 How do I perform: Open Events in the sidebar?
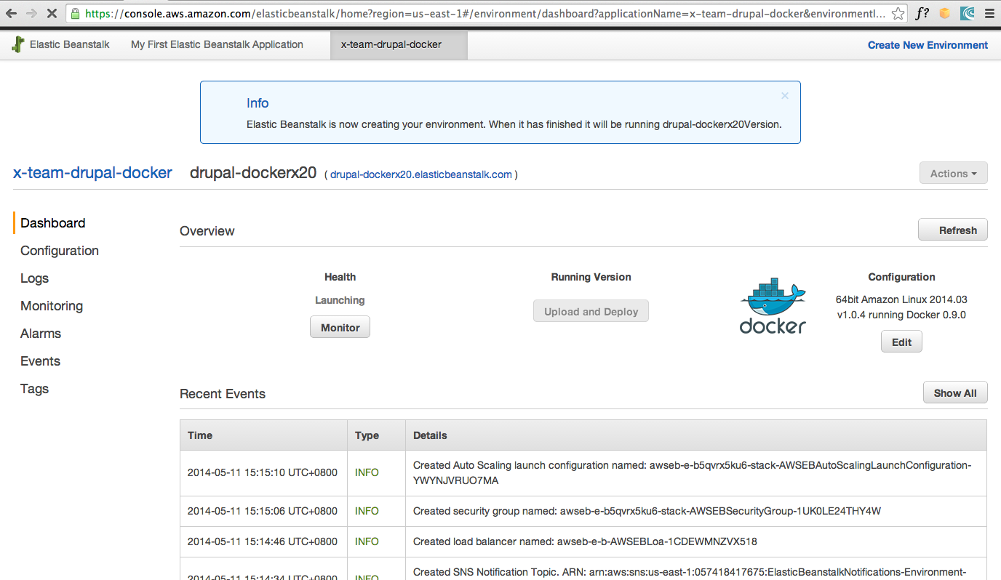tap(40, 361)
